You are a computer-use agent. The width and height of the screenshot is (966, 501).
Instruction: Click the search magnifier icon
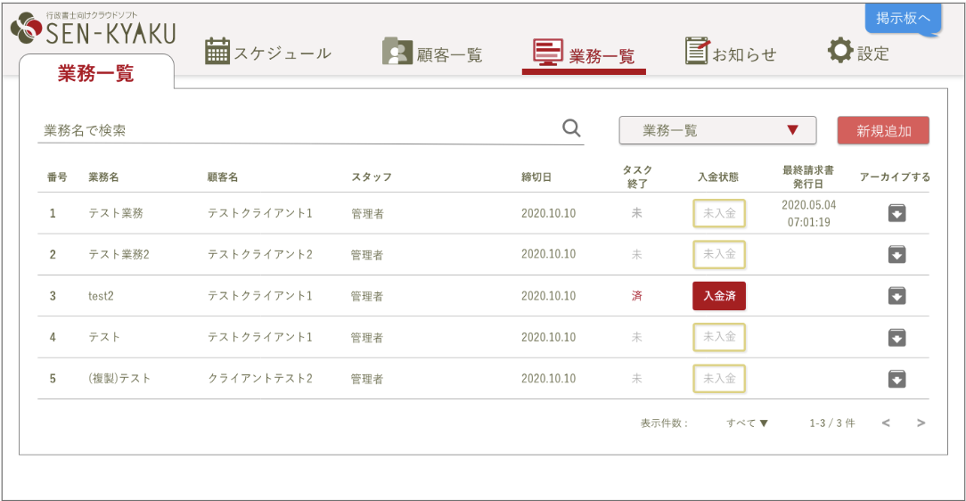(571, 128)
